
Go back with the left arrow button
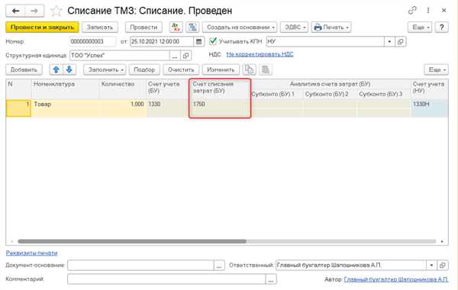(x=15, y=11)
